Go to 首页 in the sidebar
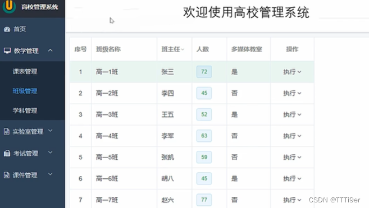Image resolution: width=369 pixels, height=208 pixels. 20,29
